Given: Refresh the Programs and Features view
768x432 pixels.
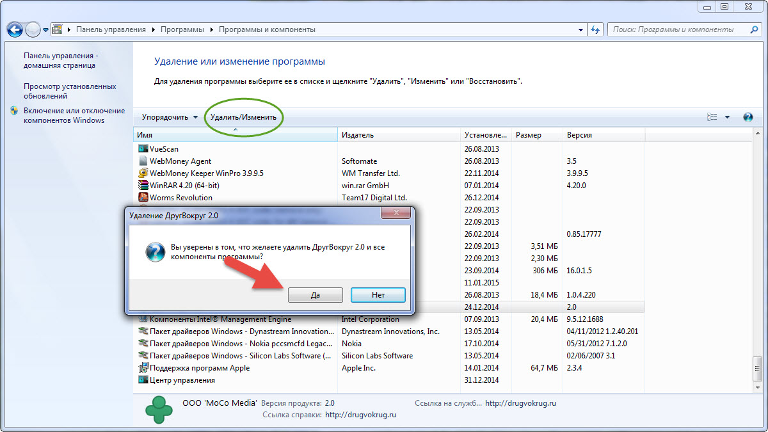Looking at the screenshot, I should [595, 29].
